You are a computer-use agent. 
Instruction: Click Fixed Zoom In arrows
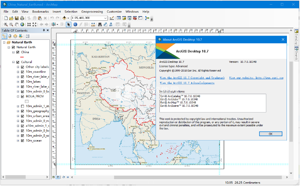29,24
